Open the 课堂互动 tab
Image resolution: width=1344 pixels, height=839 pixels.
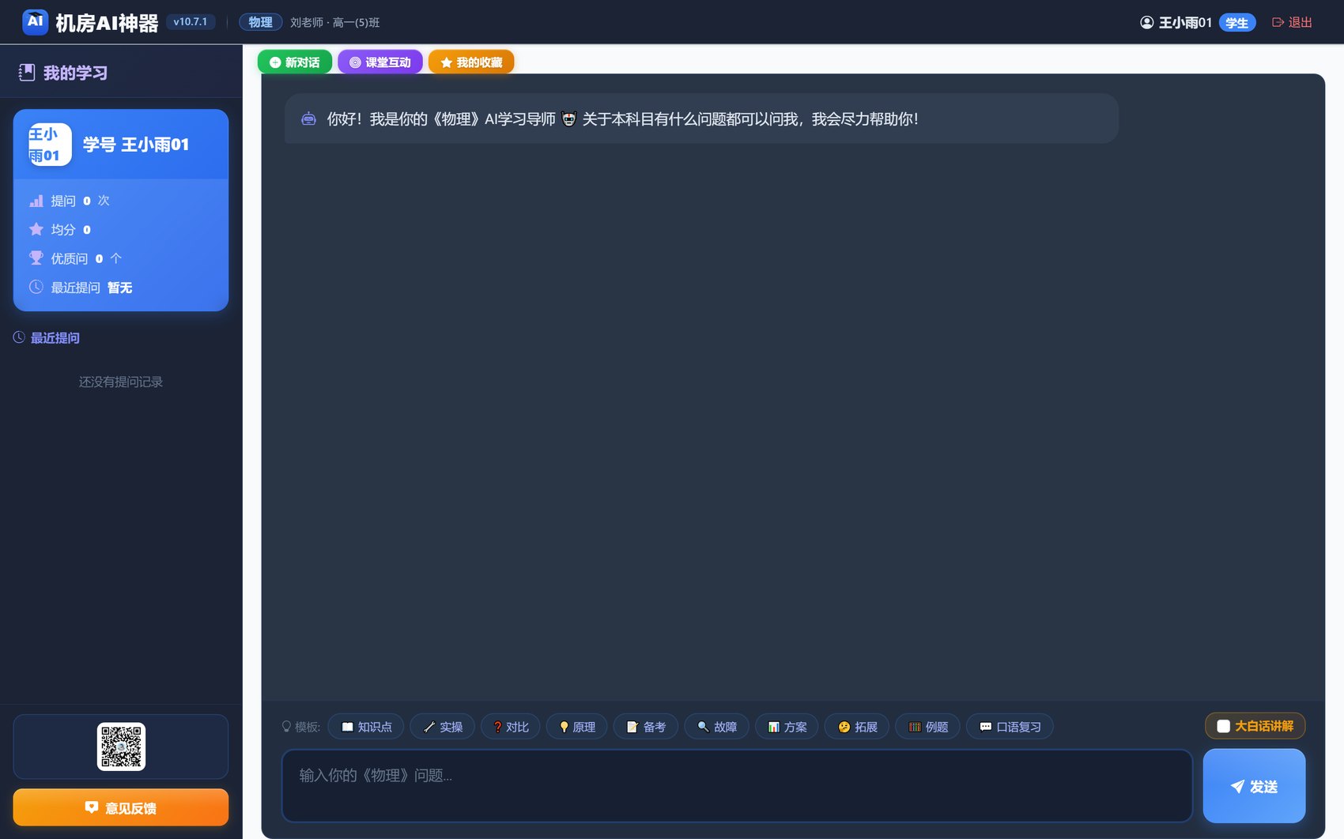tap(380, 62)
